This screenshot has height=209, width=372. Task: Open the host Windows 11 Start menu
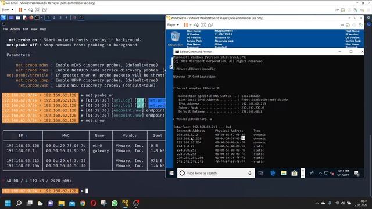[8, 203]
